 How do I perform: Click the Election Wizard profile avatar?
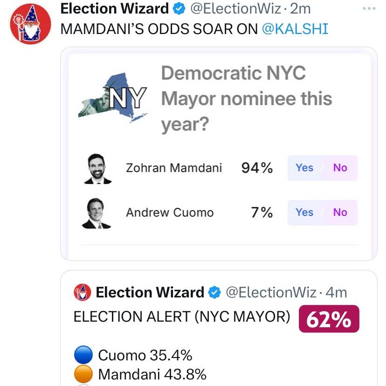[x=29, y=24]
